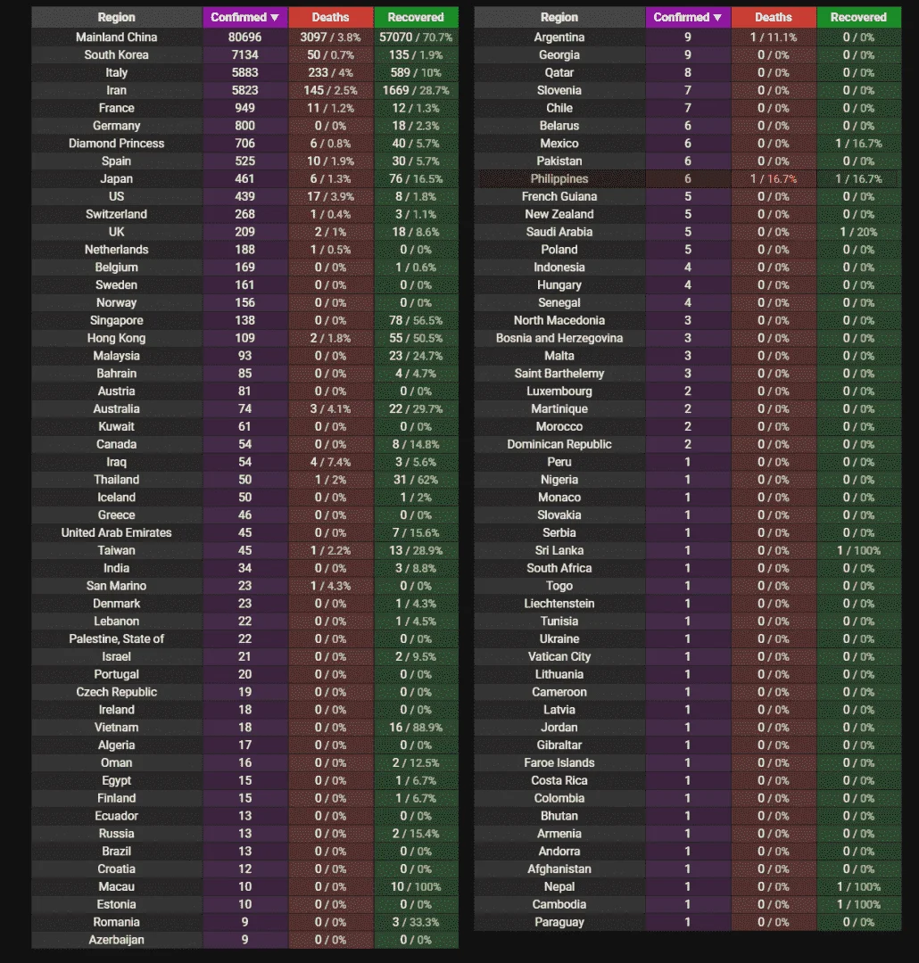Viewport: 919px width, 963px height.
Task: Click Iran's recovered cell 1669
Action: coord(416,90)
